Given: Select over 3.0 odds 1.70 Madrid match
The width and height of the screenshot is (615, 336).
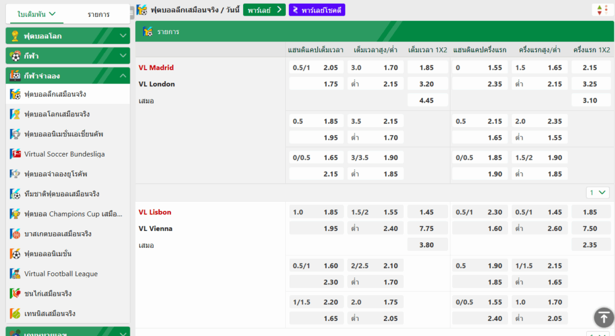Looking at the screenshot, I should (x=375, y=67).
